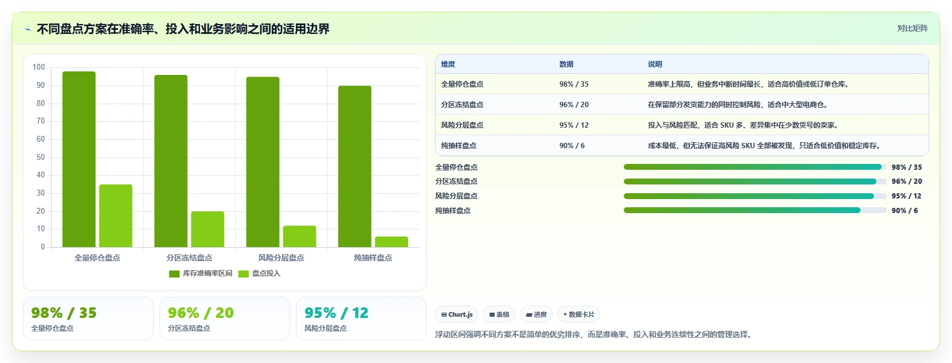Click the 风险分层盘点 dark green accuracy bar
Image resolution: width=952 pixels, height=363 pixels.
click(x=263, y=162)
